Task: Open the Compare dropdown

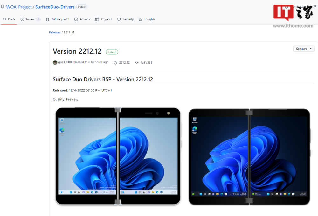Action: click(x=304, y=49)
